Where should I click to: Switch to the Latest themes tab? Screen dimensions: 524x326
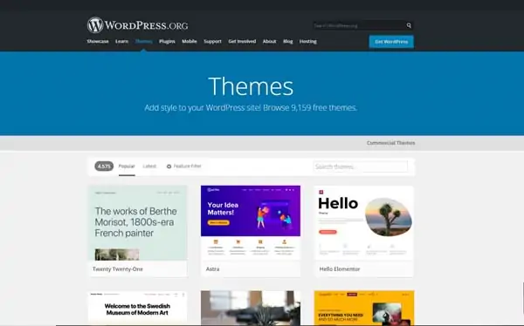(149, 166)
